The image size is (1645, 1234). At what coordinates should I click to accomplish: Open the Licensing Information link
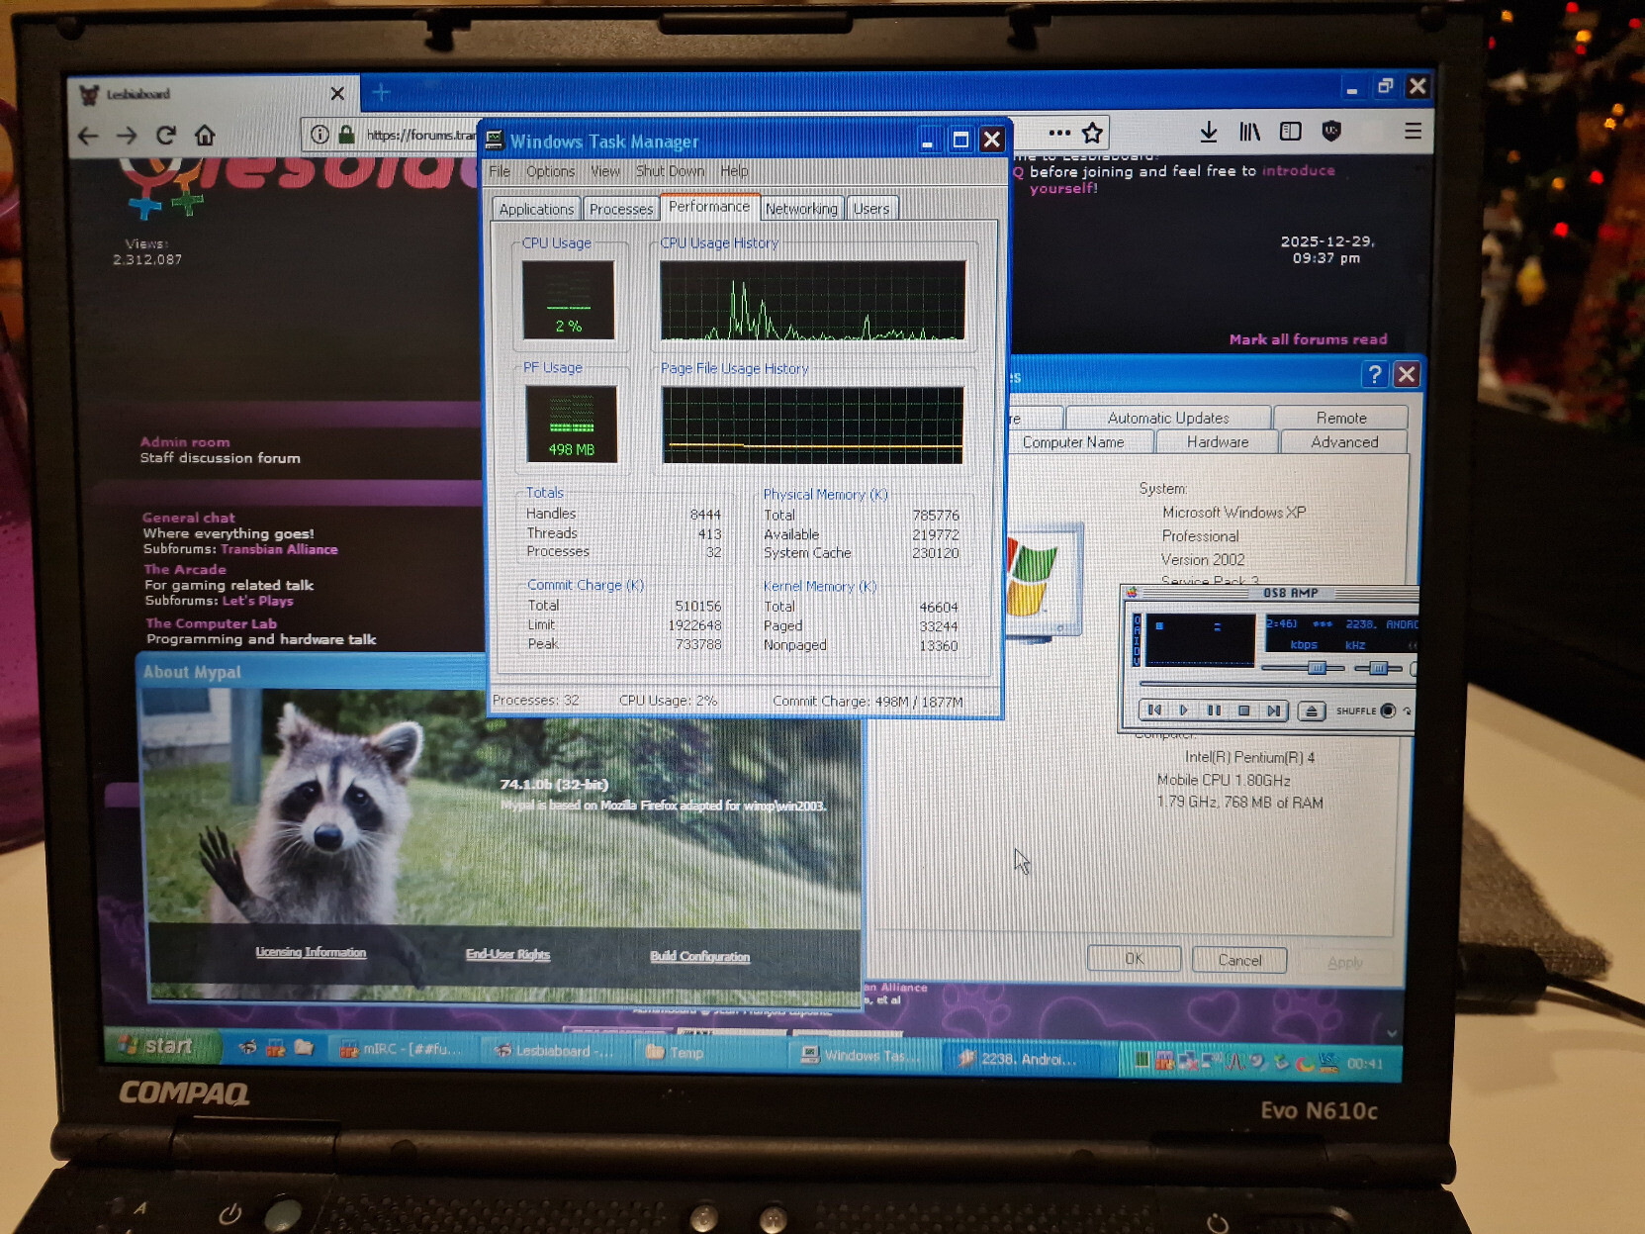311,952
